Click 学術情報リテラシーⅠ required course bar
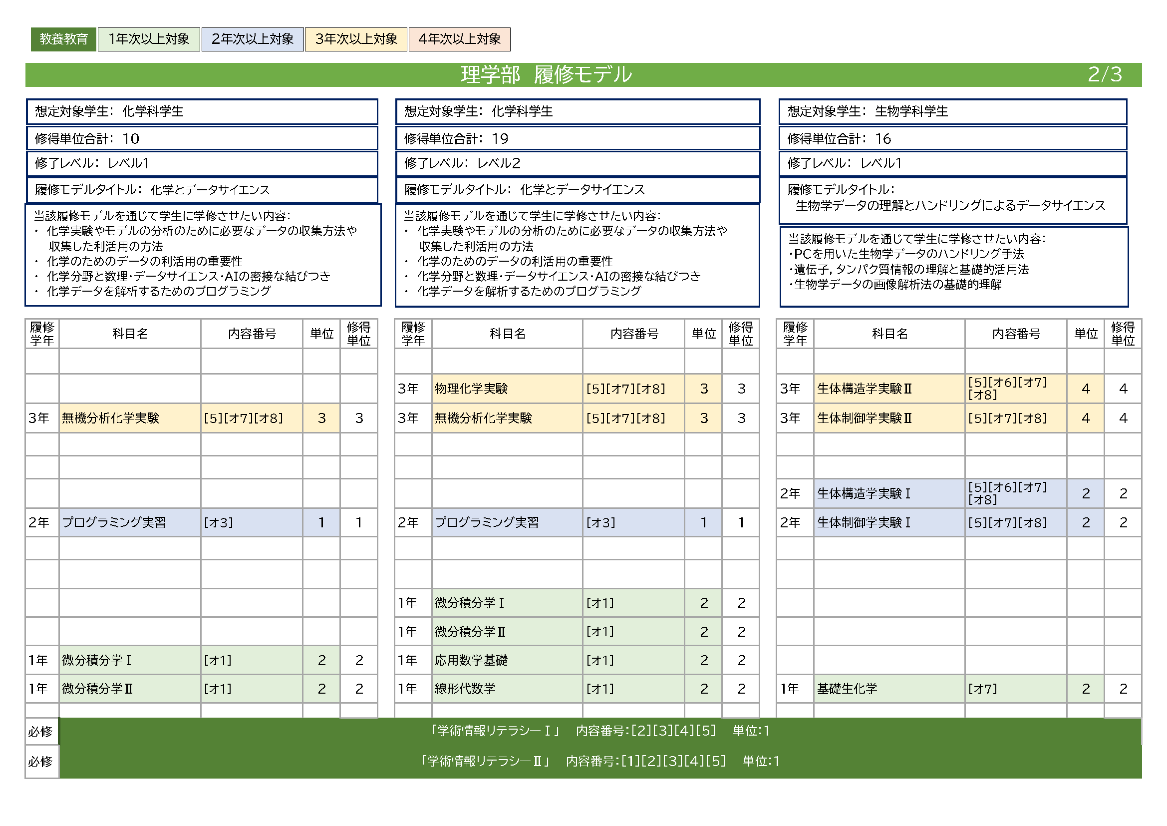Screen dimensions: 1167x826 click(599, 731)
